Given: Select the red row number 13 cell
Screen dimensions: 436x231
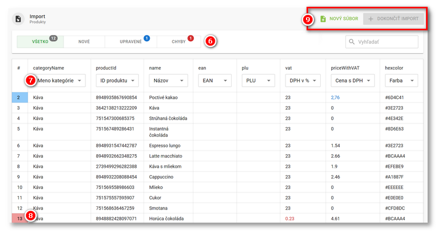Looking at the screenshot, I should coord(20,218).
